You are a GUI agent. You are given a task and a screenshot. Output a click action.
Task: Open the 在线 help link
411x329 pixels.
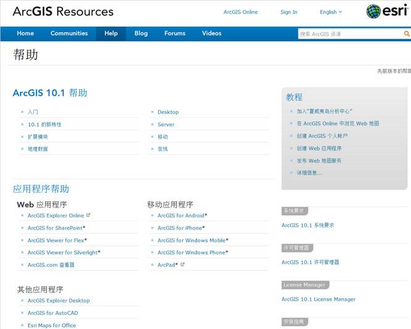[x=163, y=149]
